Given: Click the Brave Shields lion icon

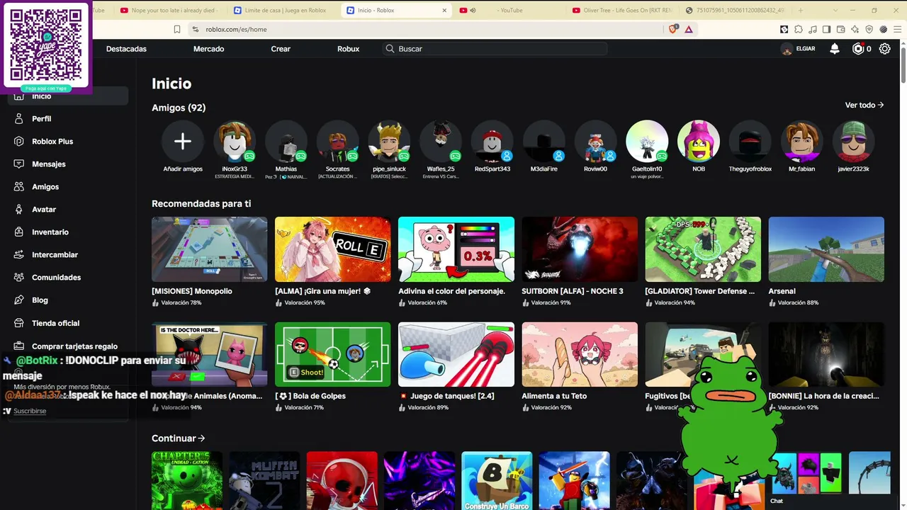Looking at the screenshot, I should [673, 29].
